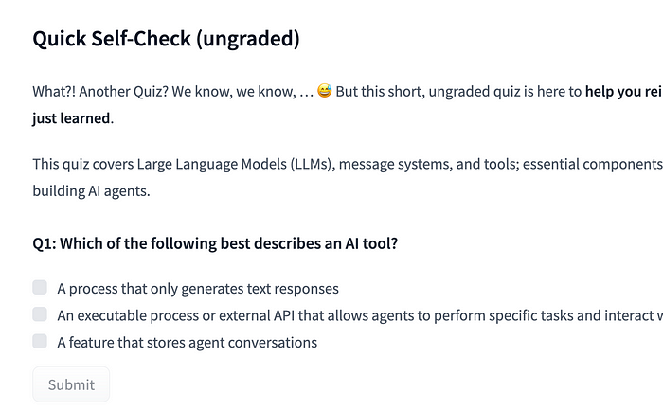663x411 pixels.
Task: Select the 'A process that only generates text responses' label
Action: pos(198,289)
